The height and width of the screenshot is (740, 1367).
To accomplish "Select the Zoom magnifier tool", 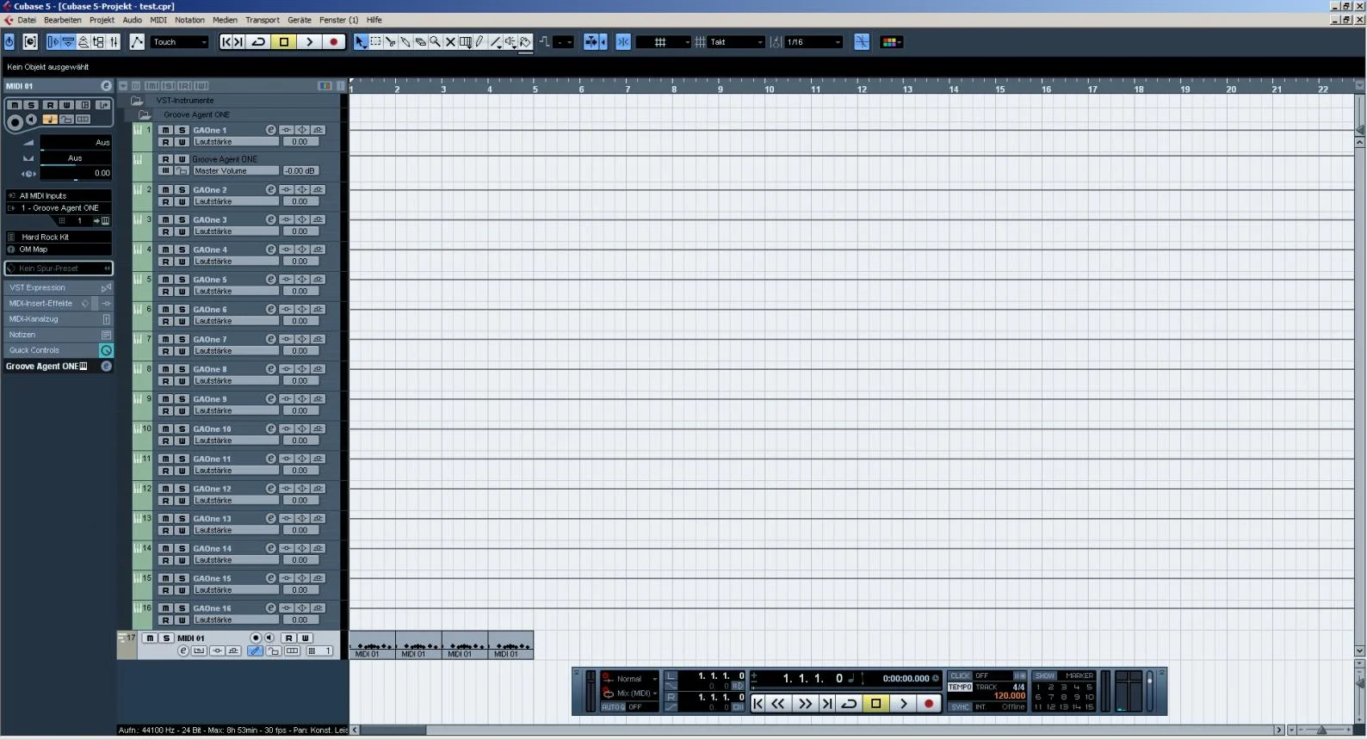I will point(435,42).
